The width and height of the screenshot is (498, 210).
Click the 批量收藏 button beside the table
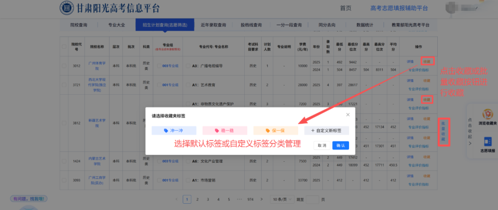point(444,131)
